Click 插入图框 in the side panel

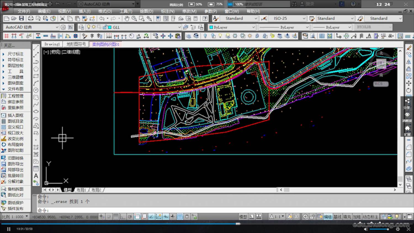[15, 115]
